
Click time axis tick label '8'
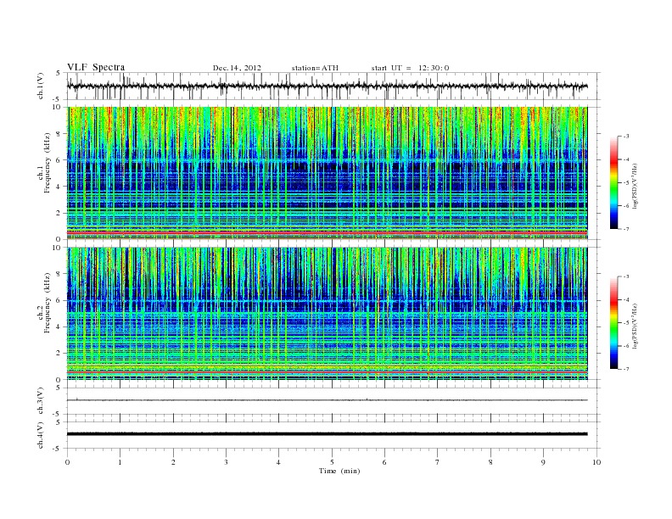click(490, 462)
